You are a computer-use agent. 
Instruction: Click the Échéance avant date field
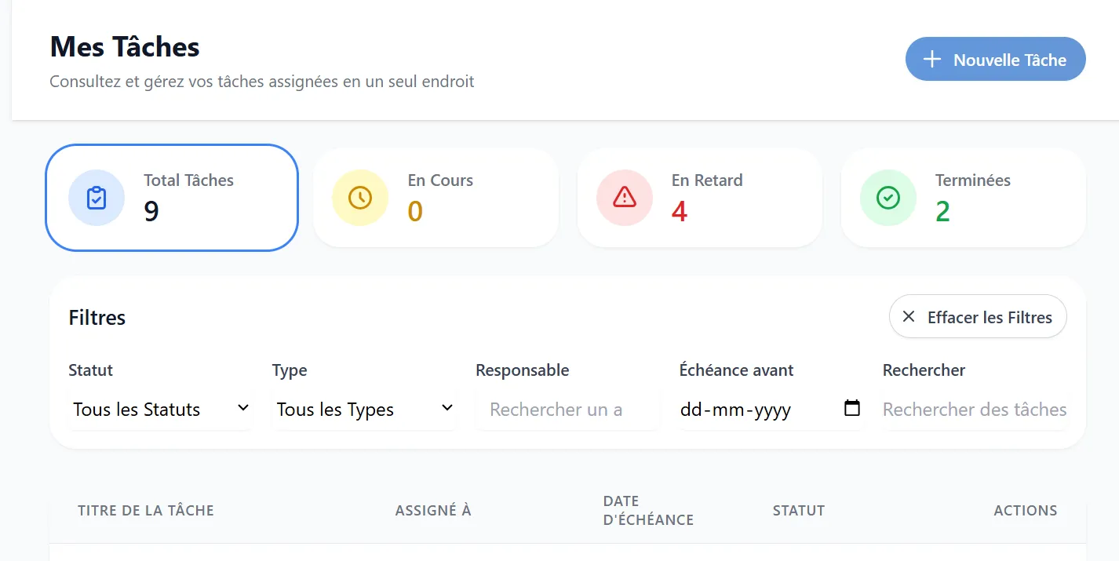coord(771,409)
